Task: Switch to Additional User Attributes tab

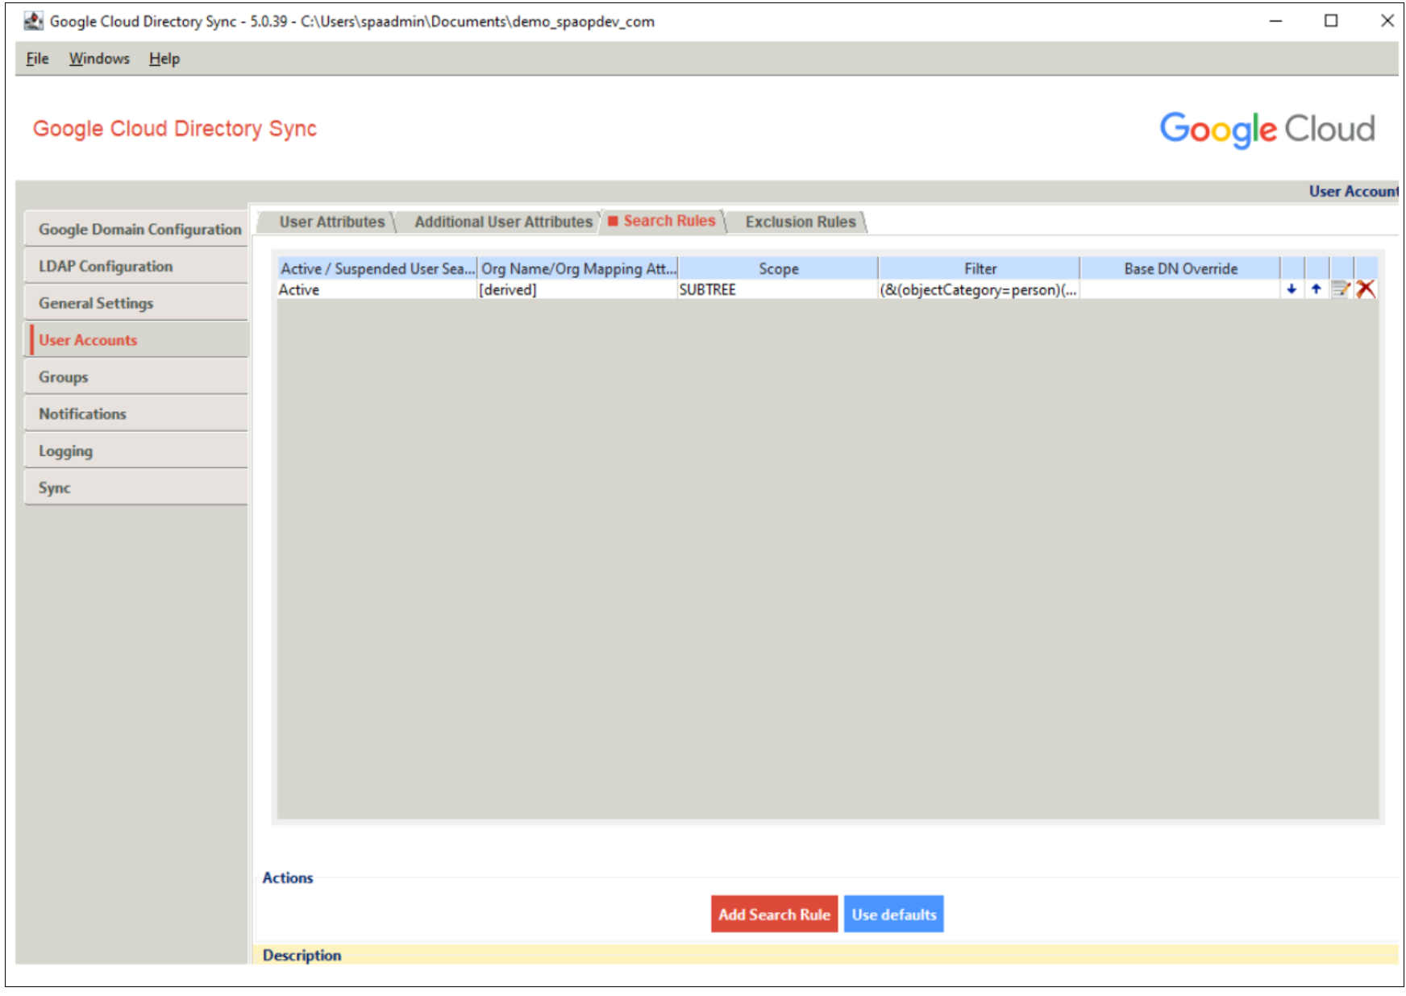Action: pos(503,222)
